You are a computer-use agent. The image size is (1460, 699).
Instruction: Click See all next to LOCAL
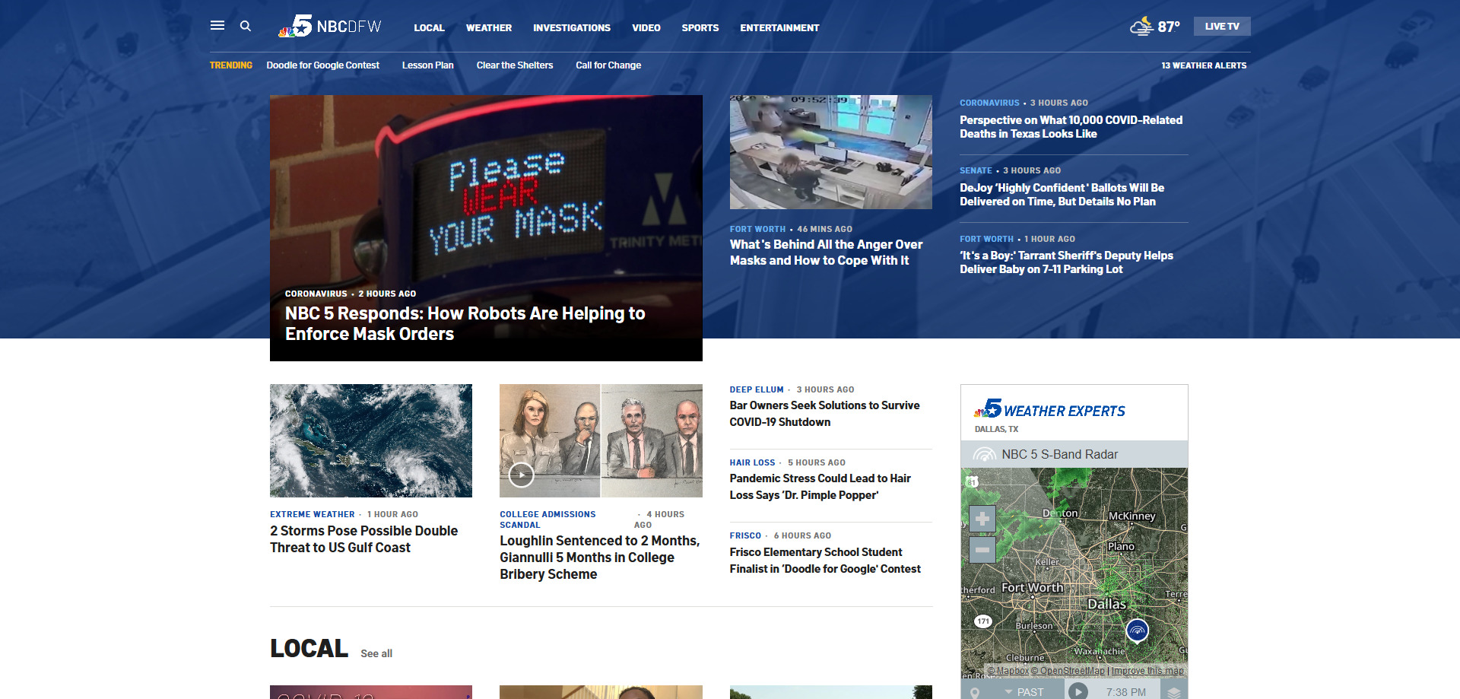pyautogui.click(x=376, y=653)
